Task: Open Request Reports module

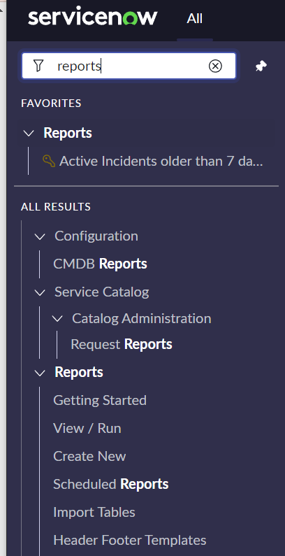Action: [122, 344]
